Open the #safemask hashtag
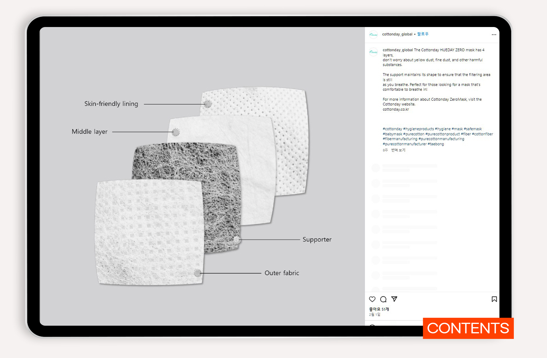547x358 pixels. 473,129
